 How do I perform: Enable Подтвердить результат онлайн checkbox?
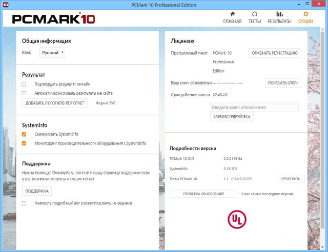(24, 84)
